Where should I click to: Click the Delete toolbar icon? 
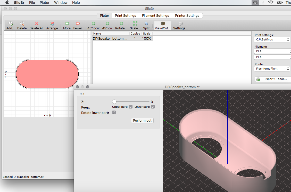click(x=22, y=23)
